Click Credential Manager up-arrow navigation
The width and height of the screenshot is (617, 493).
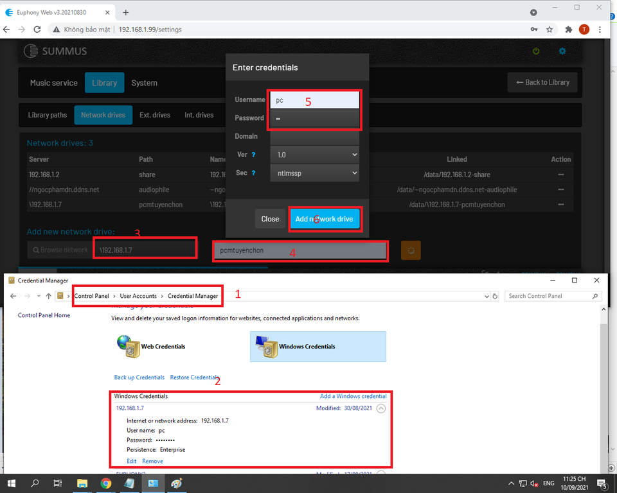click(x=48, y=296)
